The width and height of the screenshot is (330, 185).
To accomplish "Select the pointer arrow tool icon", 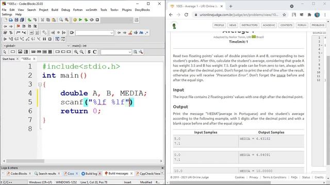I will [x=5, y=52].
